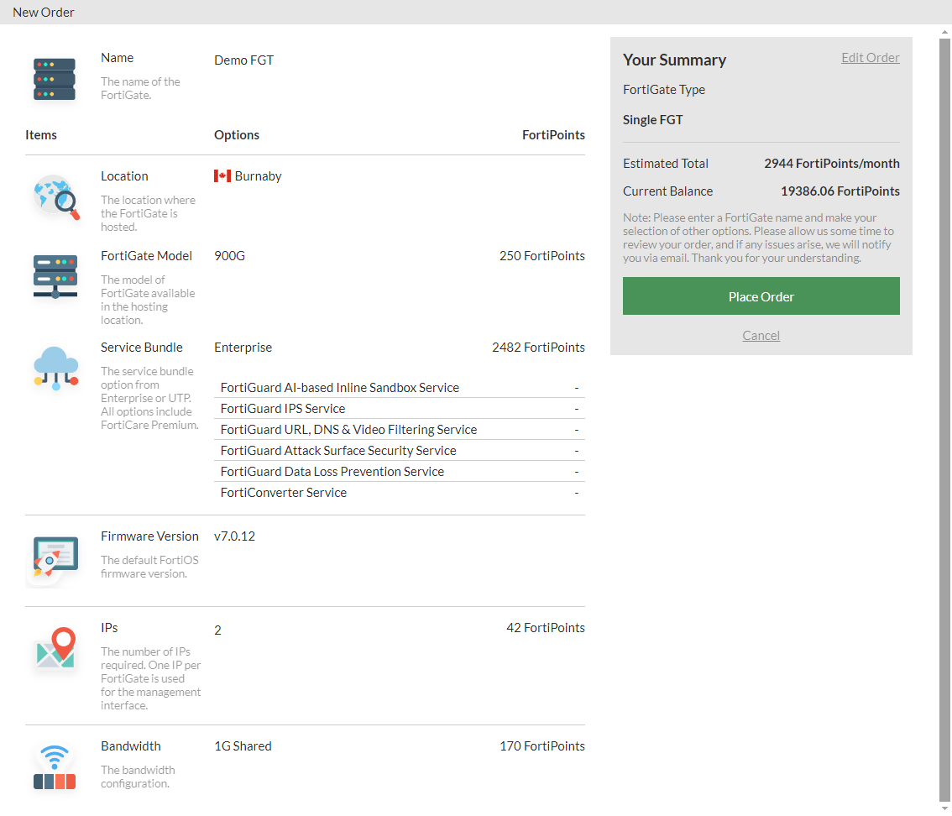Select the Demo FGT name value
The height and width of the screenshot is (816, 952).
pyautogui.click(x=243, y=60)
